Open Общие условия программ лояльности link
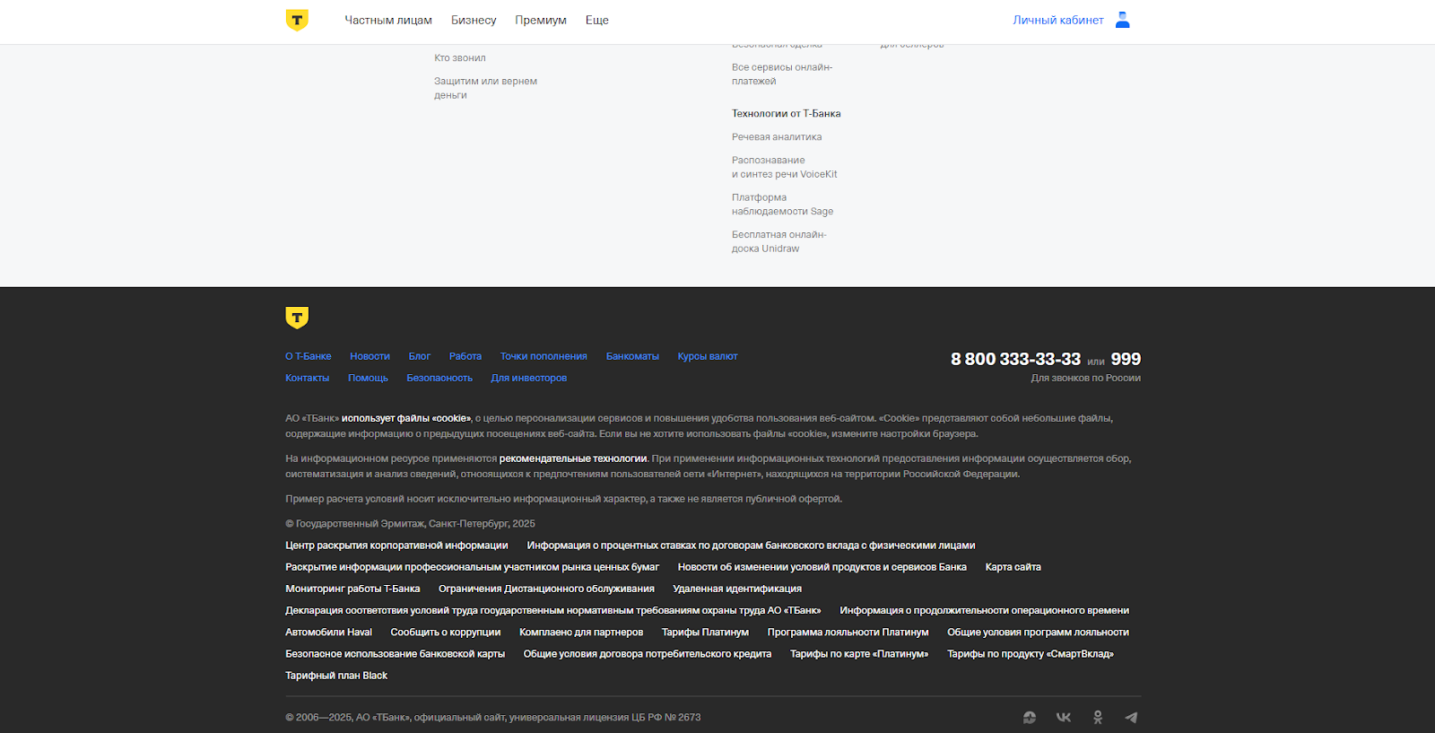This screenshot has width=1435, height=733. click(1038, 632)
